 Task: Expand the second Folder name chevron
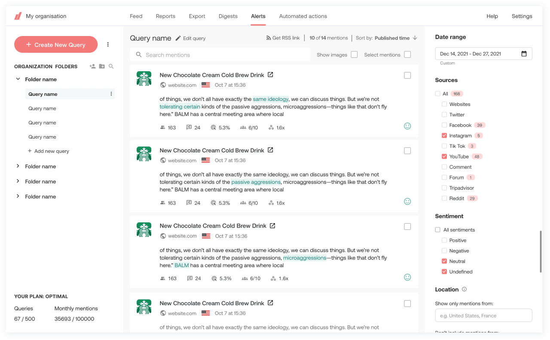click(x=18, y=166)
